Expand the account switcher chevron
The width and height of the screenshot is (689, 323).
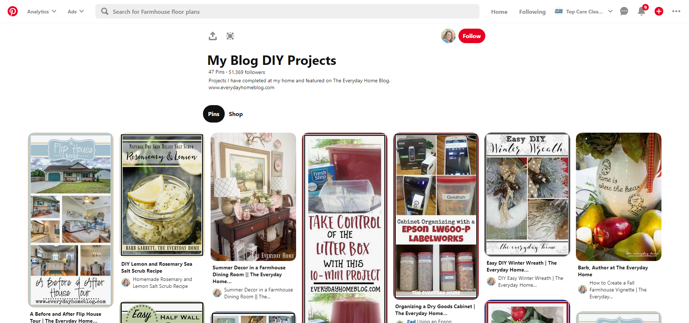pyautogui.click(x=610, y=11)
